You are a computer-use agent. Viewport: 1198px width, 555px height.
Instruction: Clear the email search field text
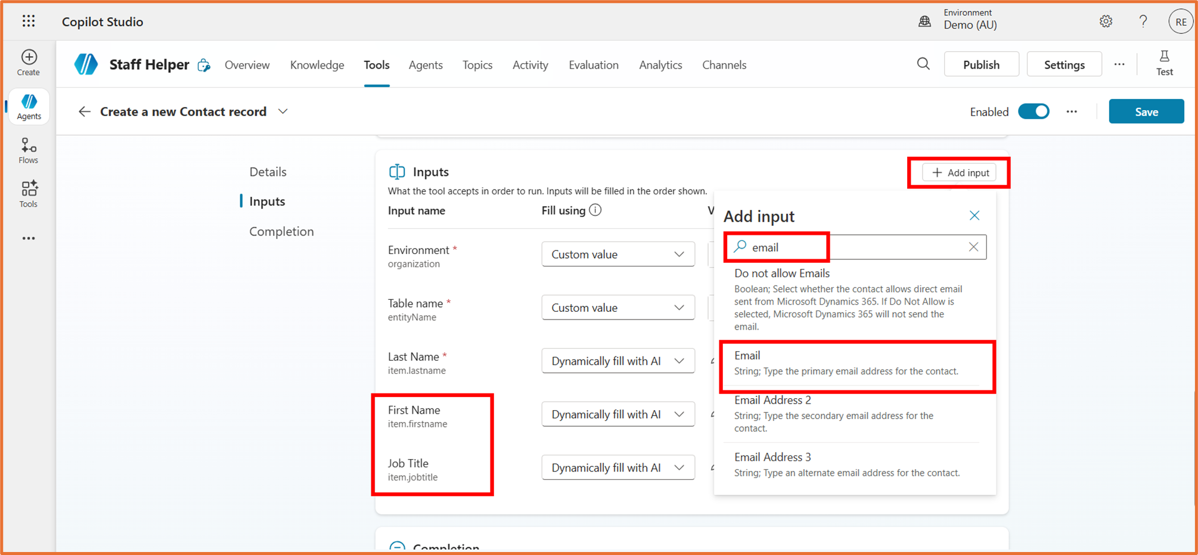click(x=973, y=247)
